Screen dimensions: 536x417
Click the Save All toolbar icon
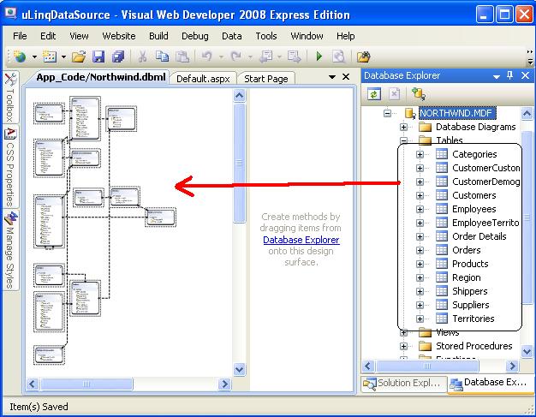[118, 57]
